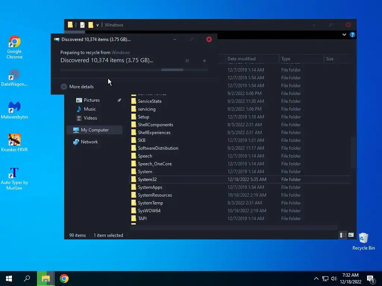The width and height of the screenshot is (382, 286).
Task: Expand the Explorer ribbon chevron
Action: [x=344, y=35]
